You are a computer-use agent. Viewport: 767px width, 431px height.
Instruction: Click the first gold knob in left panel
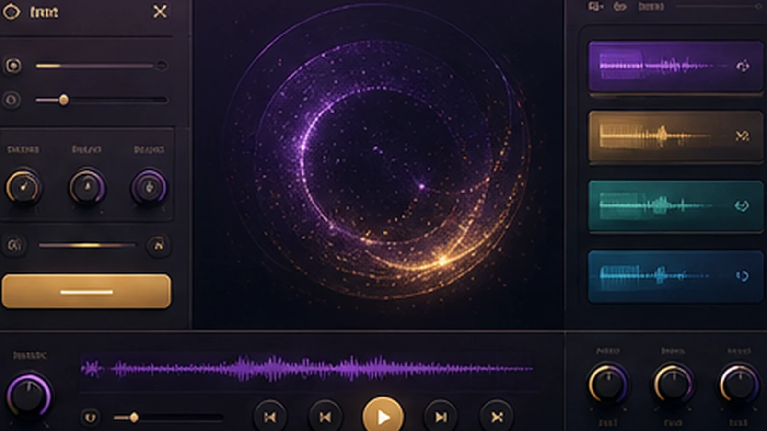[23, 187]
